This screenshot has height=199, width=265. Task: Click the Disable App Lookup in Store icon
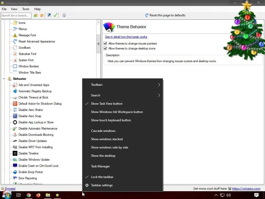[x=15, y=122]
